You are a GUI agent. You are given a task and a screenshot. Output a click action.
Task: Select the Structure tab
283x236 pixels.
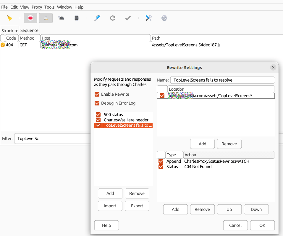(9, 30)
